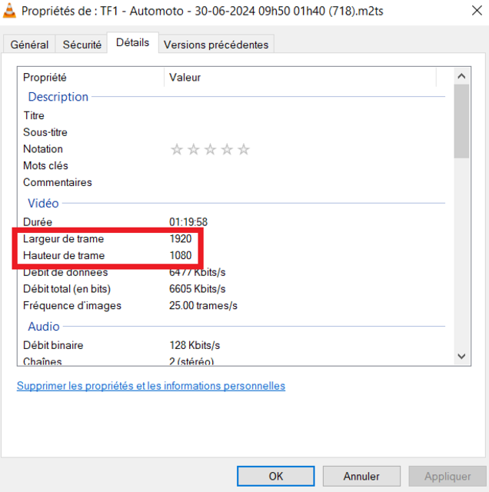Close the properties dialog with X
The width and height of the screenshot is (489, 492).
[477, 11]
